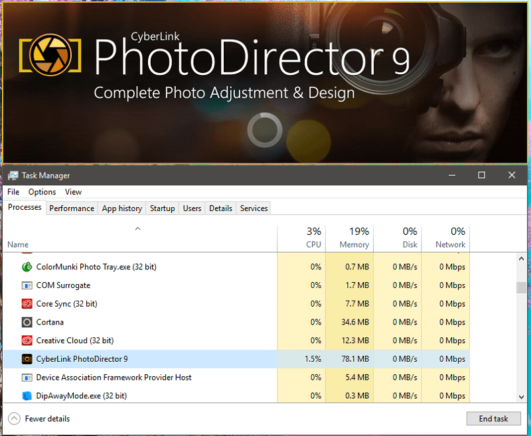This screenshot has height=436, width=531.
Task: Select the CyberLink PhotoDirector 9 process
Action: pos(236,359)
